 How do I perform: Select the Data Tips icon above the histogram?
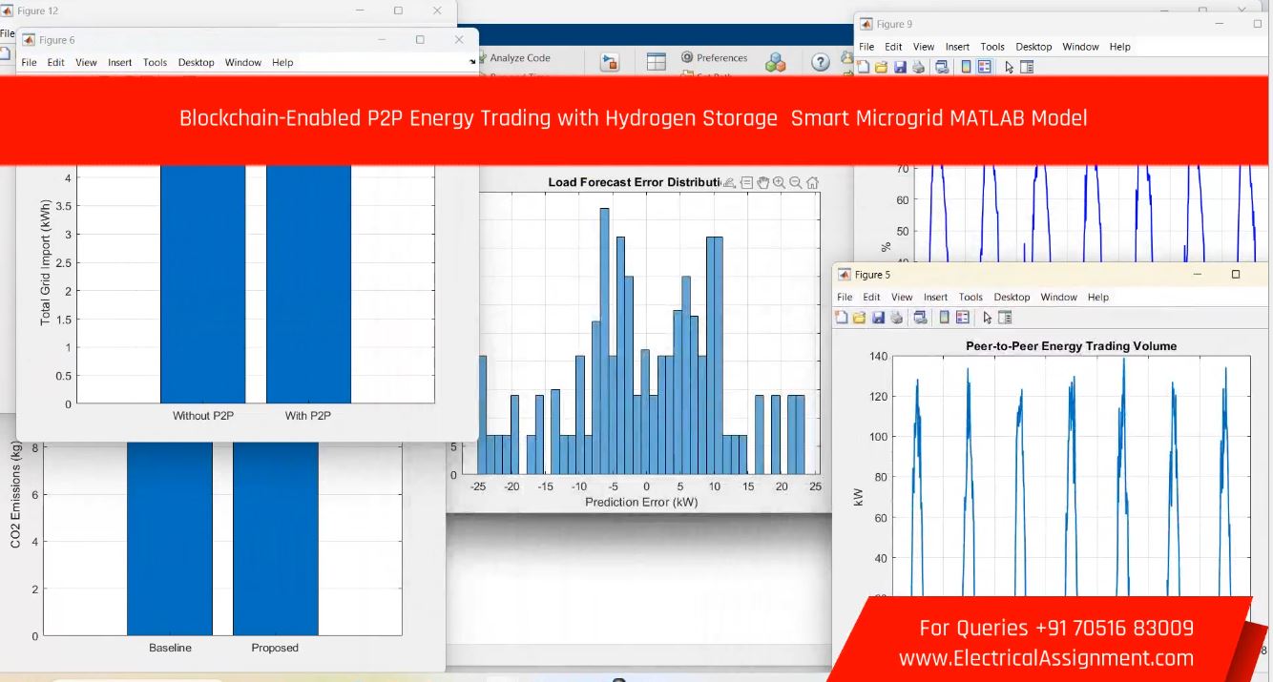pyautogui.click(x=746, y=183)
